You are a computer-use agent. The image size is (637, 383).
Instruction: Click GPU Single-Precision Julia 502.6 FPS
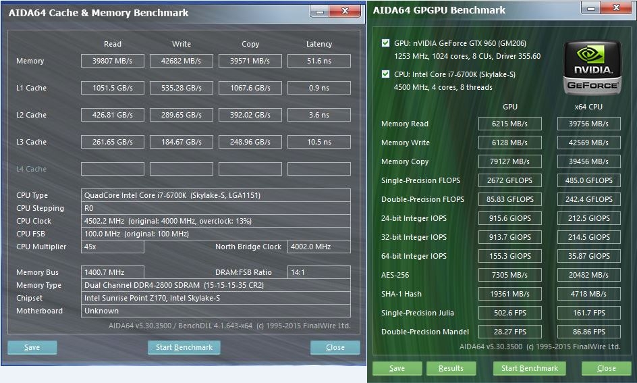[x=510, y=313]
